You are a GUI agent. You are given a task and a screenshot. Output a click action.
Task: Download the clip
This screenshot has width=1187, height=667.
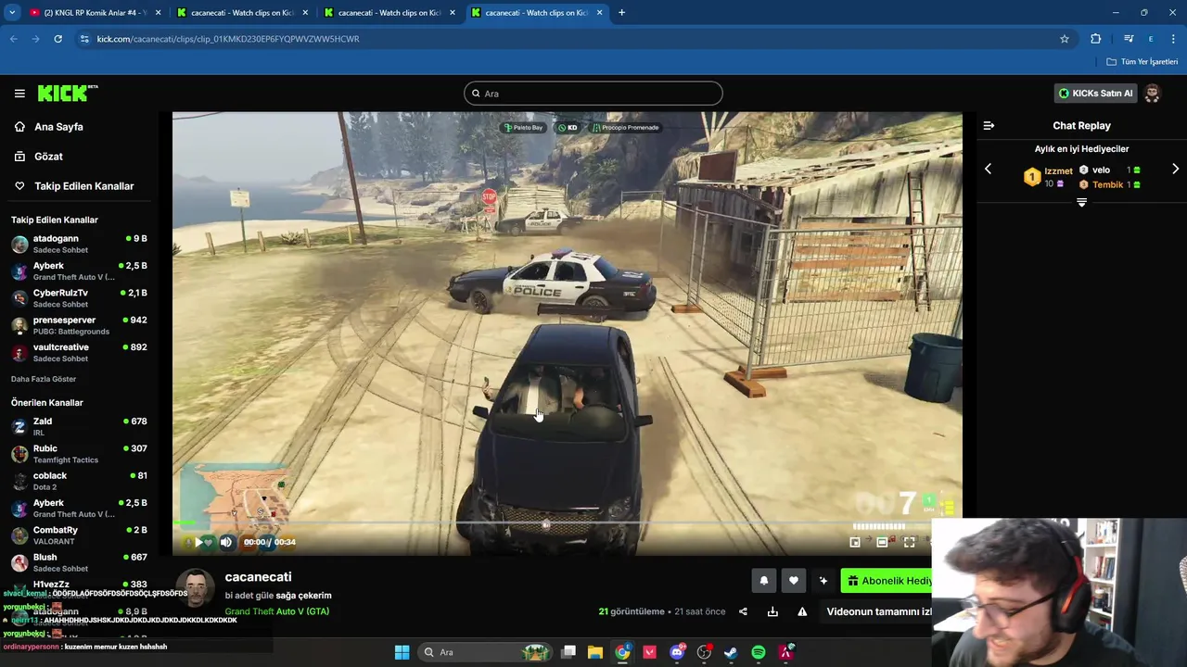tap(772, 611)
